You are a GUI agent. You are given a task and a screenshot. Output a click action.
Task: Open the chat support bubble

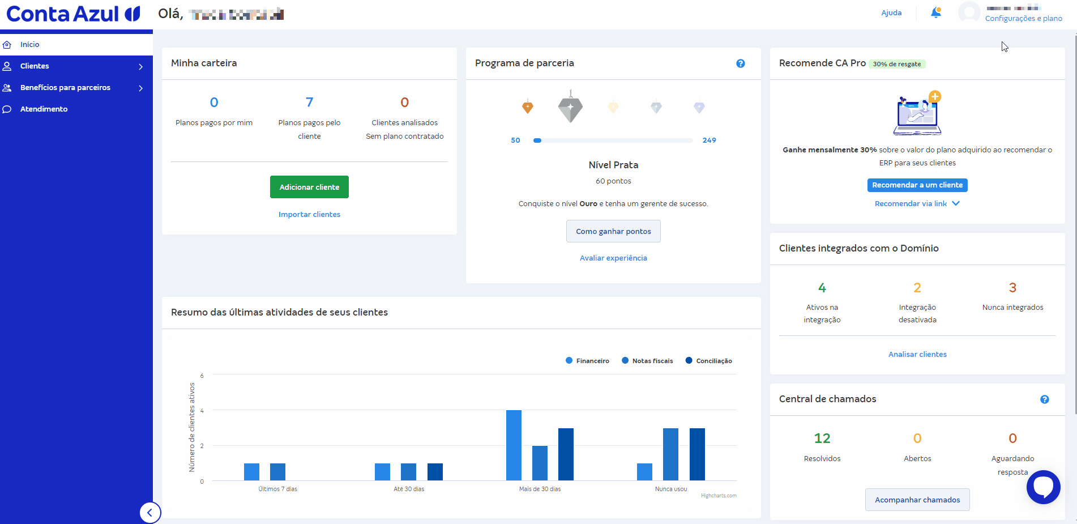(1043, 487)
